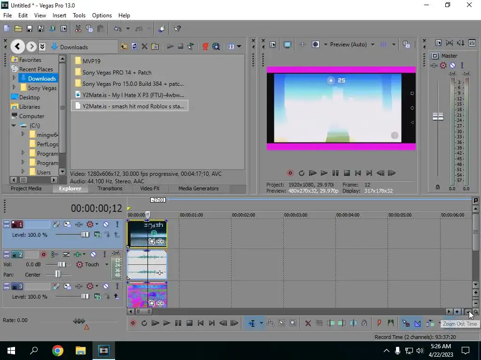
Task: Click the Track 3 glitch clip thumbnail
Action: pyautogui.click(x=147, y=295)
